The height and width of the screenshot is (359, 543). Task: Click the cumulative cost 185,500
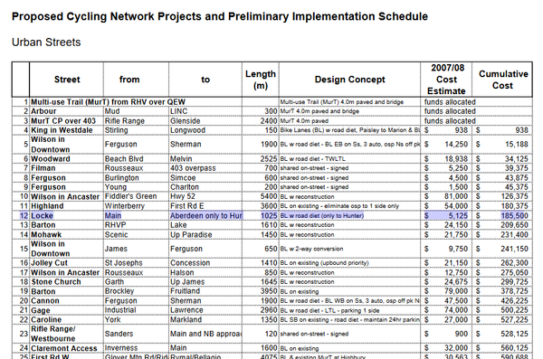[502, 216]
